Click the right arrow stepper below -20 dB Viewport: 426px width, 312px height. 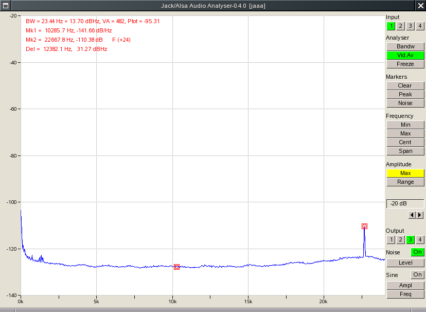pos(420,215)
